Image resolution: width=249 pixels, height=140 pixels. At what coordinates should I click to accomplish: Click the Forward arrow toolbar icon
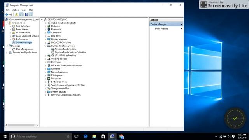tap(11, 15)
